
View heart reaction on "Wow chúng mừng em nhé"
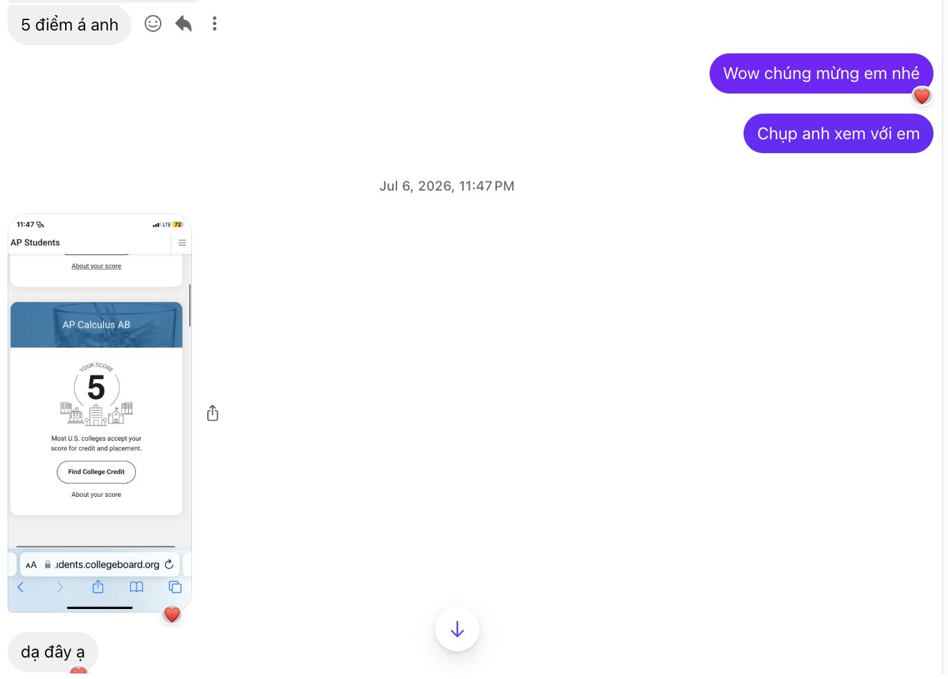click(922, 96)
